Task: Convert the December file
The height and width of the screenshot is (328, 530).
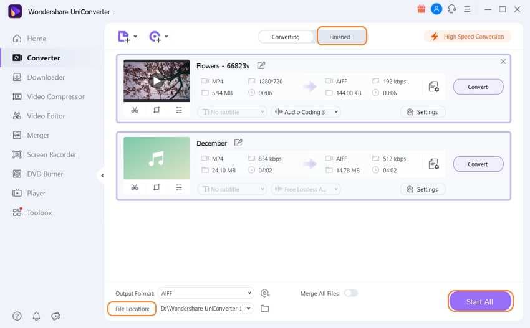Action: [x=478, y=164]
